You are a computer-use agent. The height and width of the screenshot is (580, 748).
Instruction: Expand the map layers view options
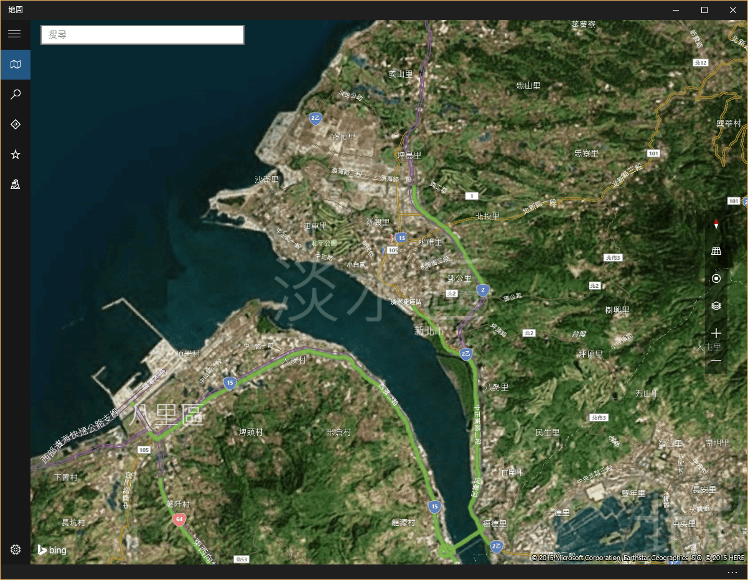coord(716,306)
